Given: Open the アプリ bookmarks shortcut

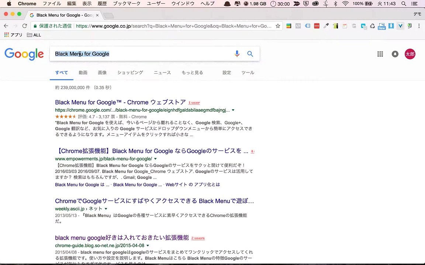Looking at the screenshot, I should 13,35.
